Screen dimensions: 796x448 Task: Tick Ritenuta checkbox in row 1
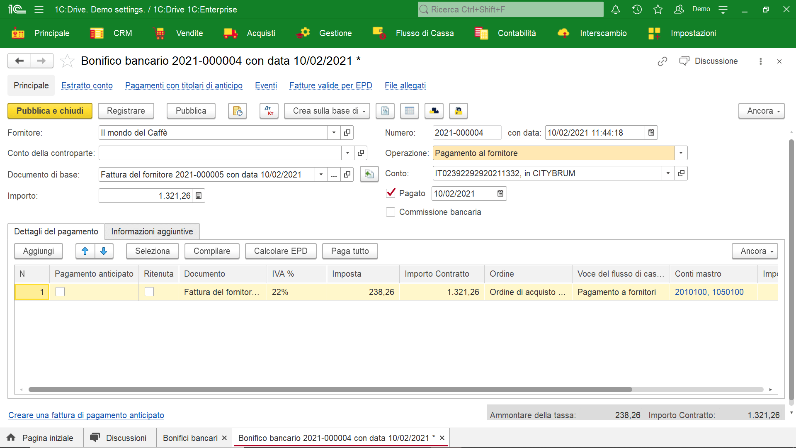149,292
